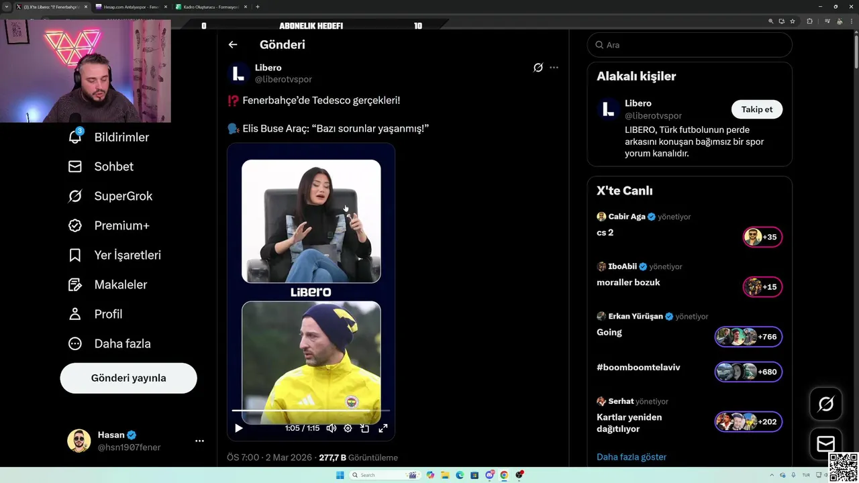The height and width of the screenshot is (483, 859).
Task: Open Chrome profile avatar
Action: pyautogui.click(x=840, y=21)
